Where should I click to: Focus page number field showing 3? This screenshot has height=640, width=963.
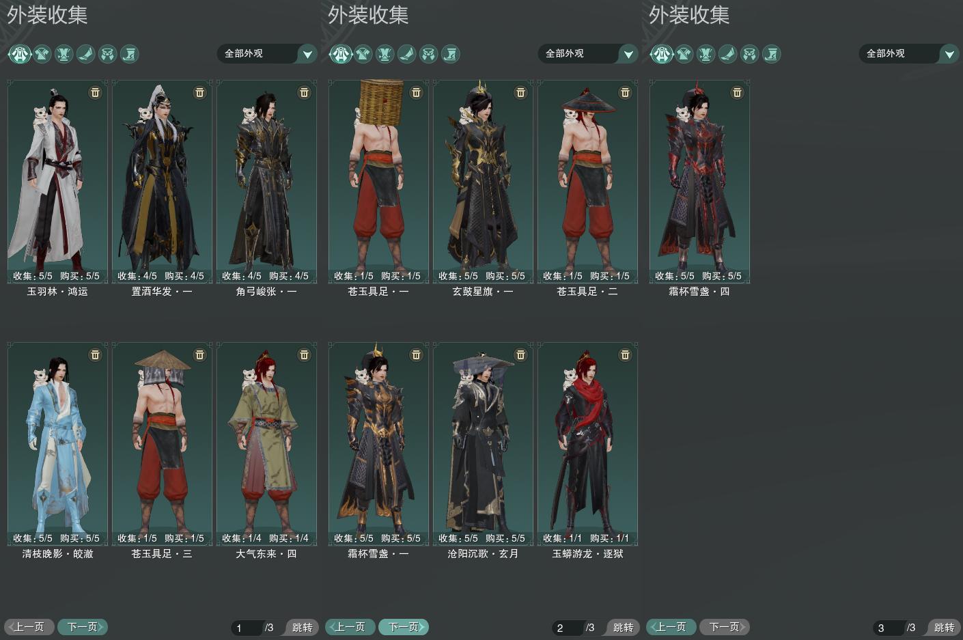tap(888, 628)
